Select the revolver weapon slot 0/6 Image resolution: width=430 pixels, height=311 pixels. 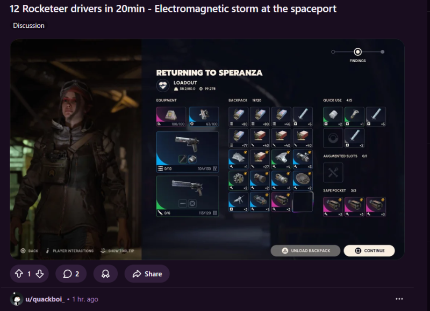tap(188, 196)
